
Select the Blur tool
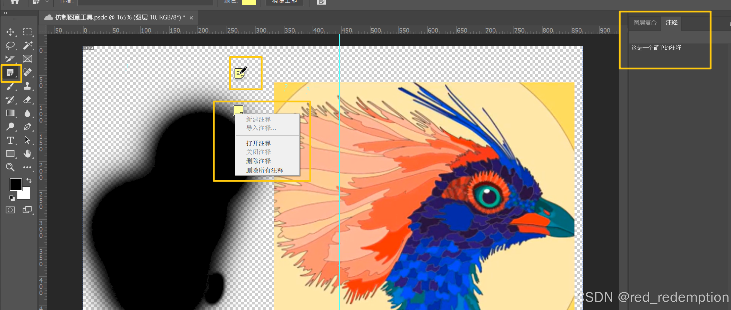pos(27,113)
